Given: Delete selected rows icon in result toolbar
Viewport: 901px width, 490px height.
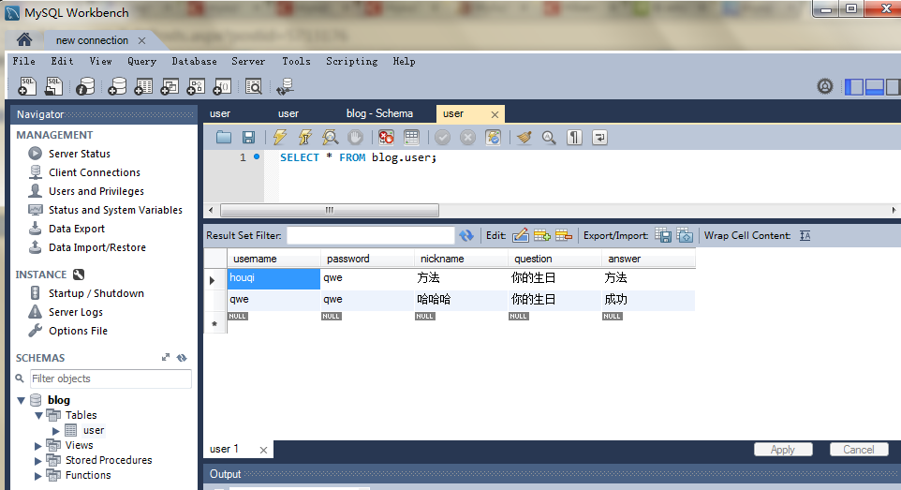Looking at the screenshot, I should pos(564,235).
